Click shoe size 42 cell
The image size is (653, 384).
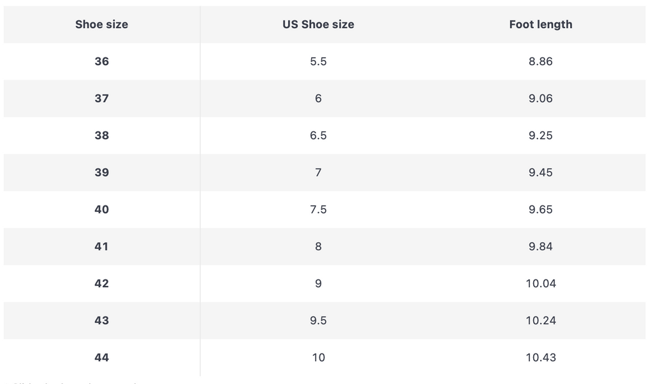[101, 284]
